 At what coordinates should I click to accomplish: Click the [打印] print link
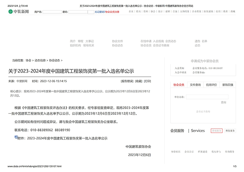tap(148, 81)
